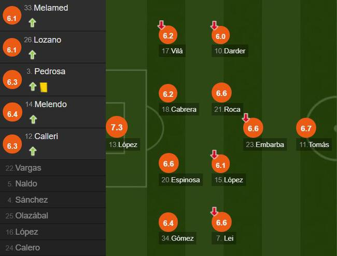337x256 pixels.
Task: Click goalkeeper López's 7.3 rating badge
Action: tap(116, 127)
